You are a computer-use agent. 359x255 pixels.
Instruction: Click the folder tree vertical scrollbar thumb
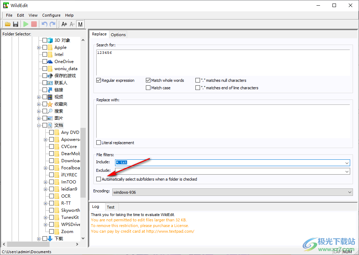click(83, 163)
